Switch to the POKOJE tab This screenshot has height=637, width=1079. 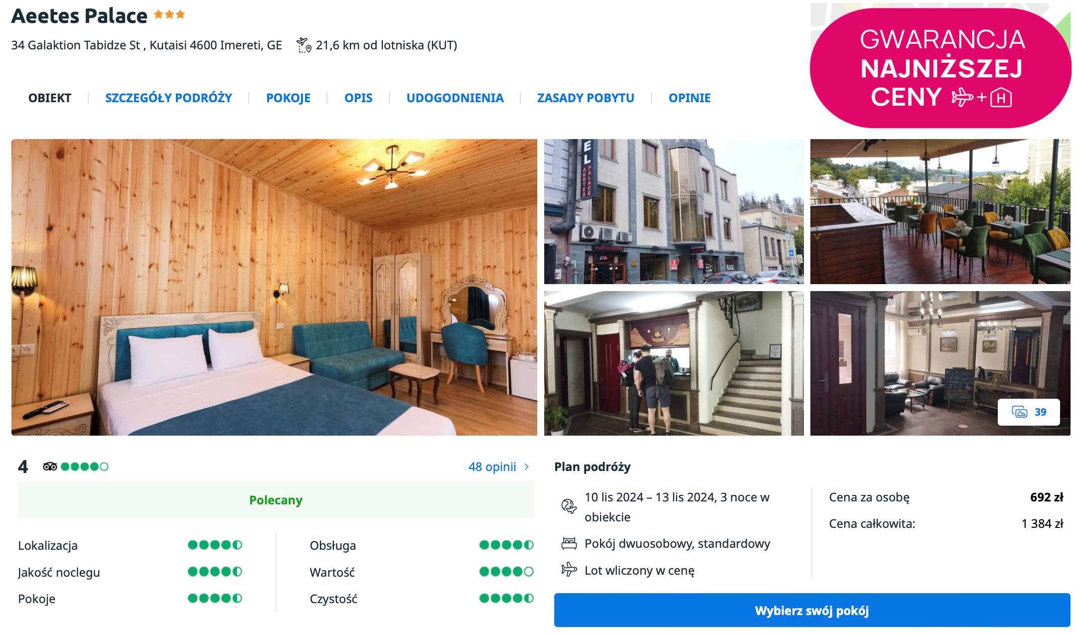click(288, 98)
